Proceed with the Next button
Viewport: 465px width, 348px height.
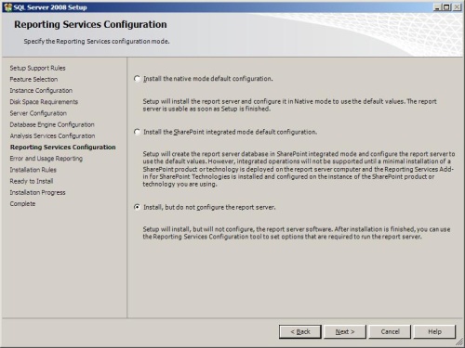coord(345,331)
